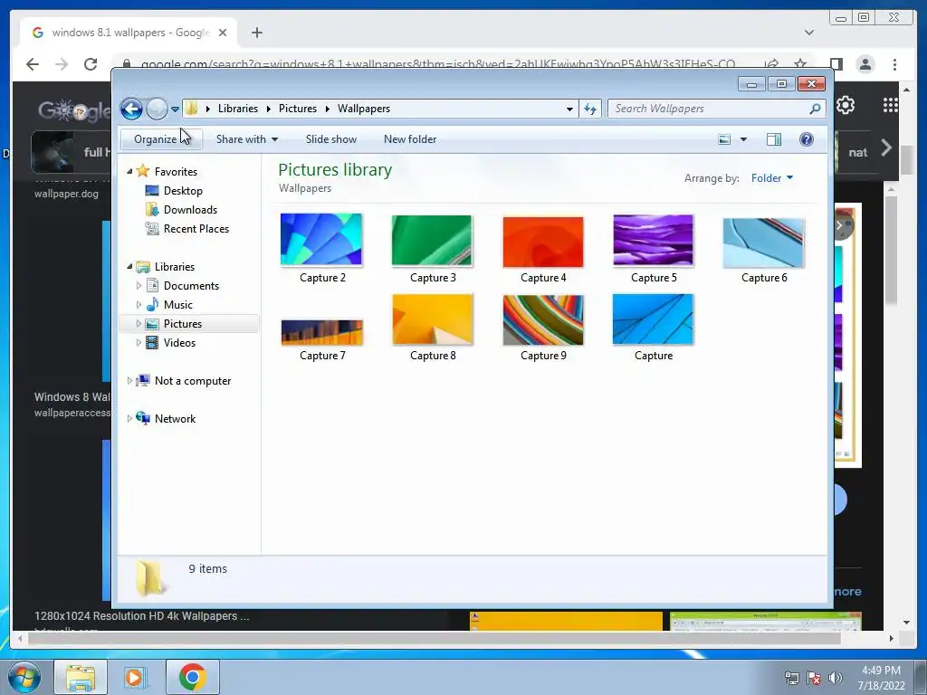Open Google apps grid in Chrome
927x695 pixels.
(x=890, y=105)
